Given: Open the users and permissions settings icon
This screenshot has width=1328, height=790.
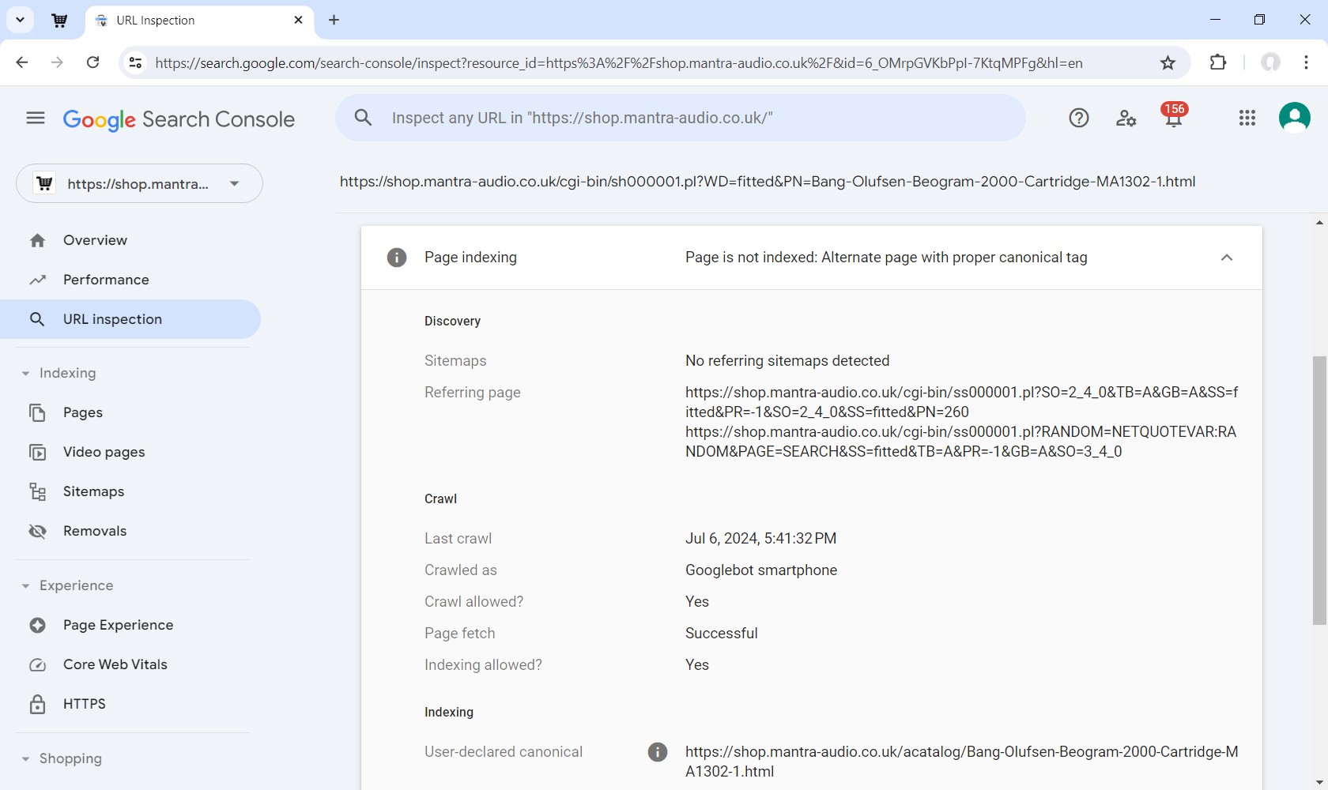Looking at the screenshot, I should pos(1126,118).
